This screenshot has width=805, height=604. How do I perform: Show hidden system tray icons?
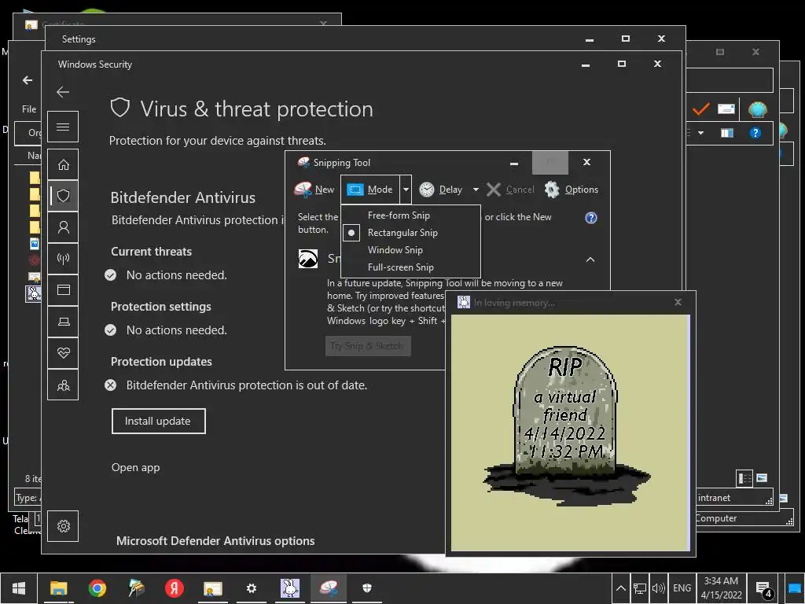pos(620,588)
